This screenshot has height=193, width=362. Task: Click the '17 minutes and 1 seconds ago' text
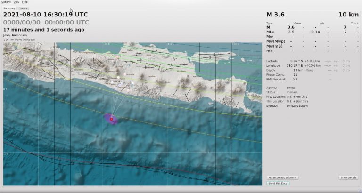(x=44, y=30)
